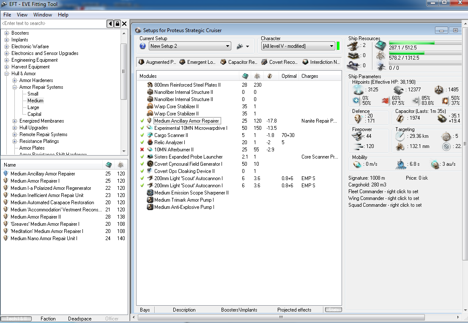Open the View menu
Viewport: 468px width, 323px height.
point(22,15)
